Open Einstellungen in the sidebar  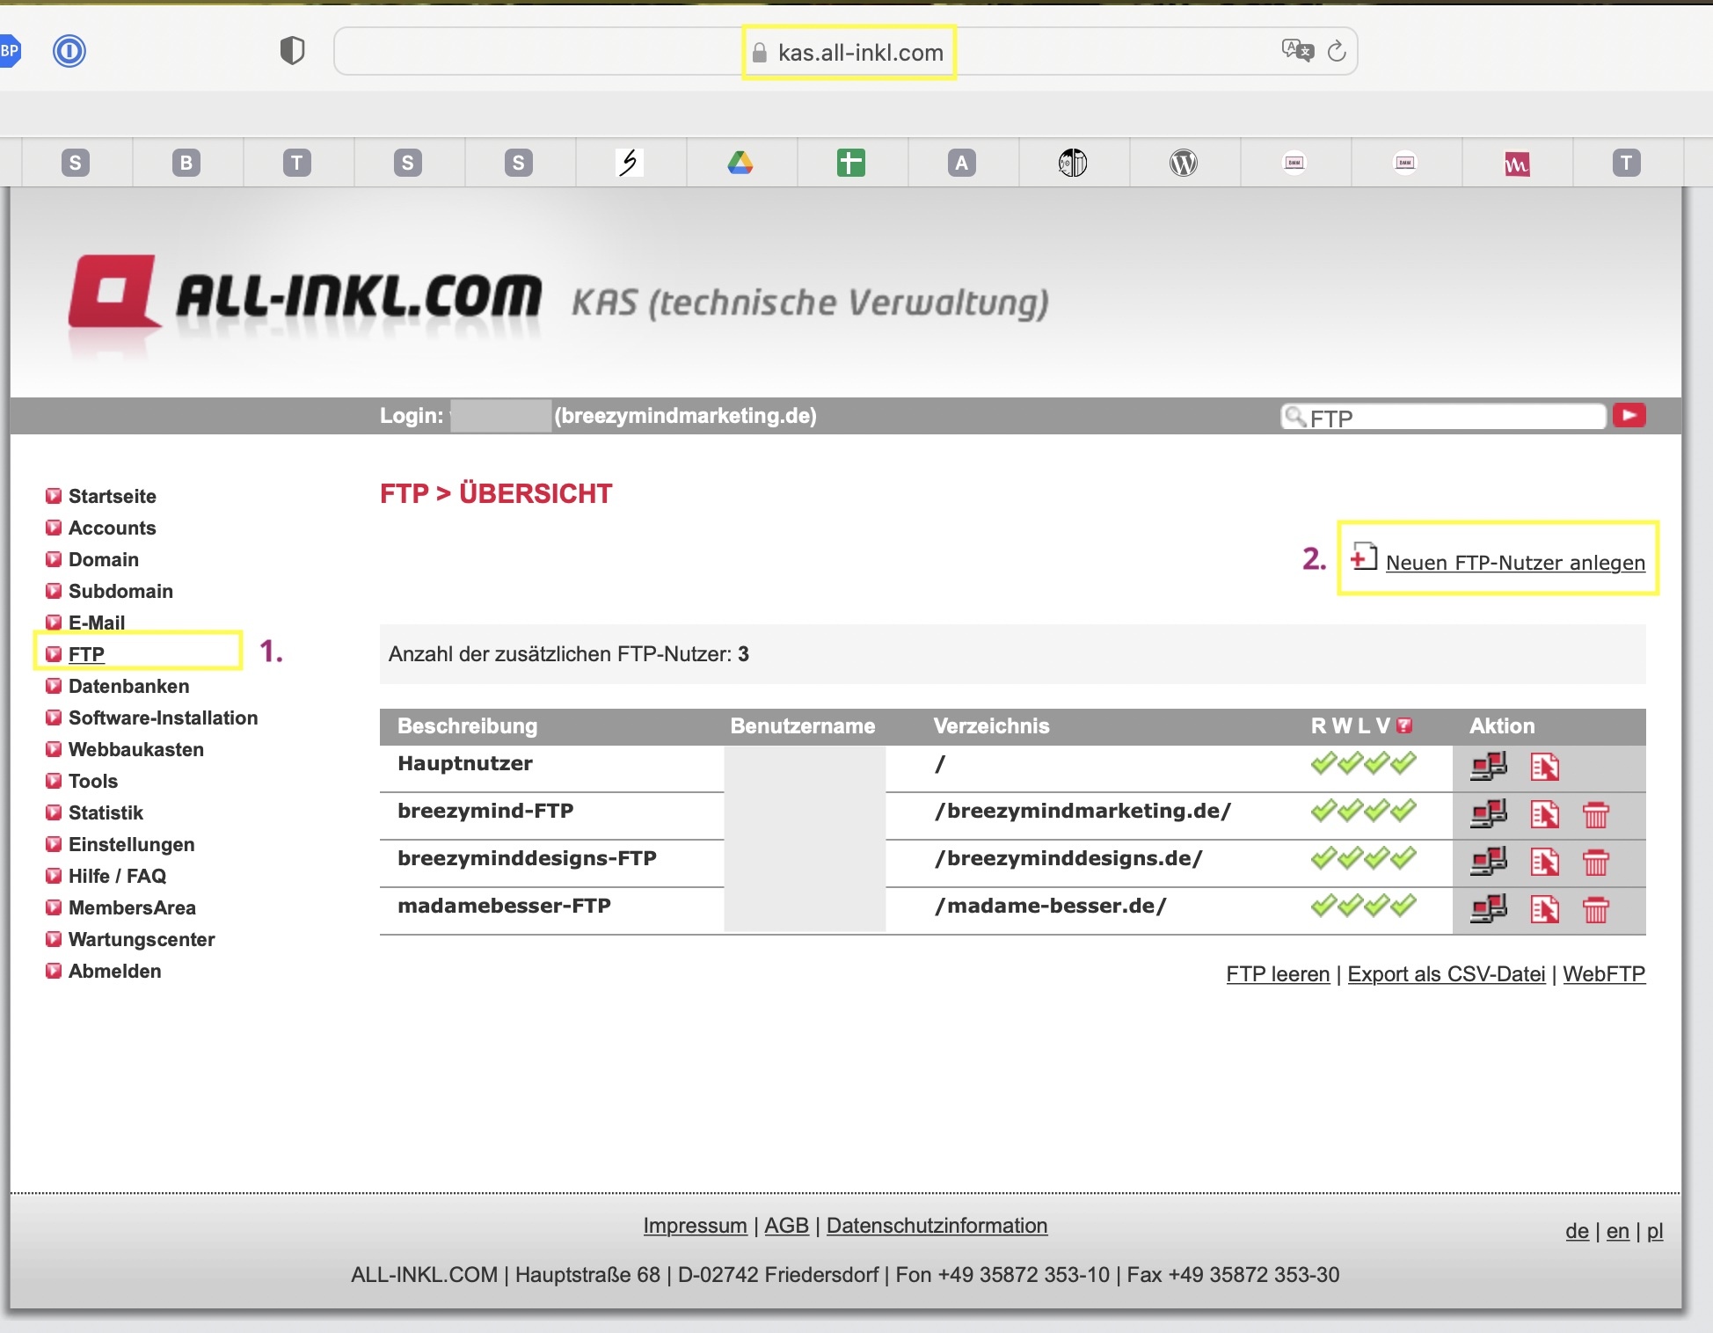pyautogui.click(x=132, y=844)
